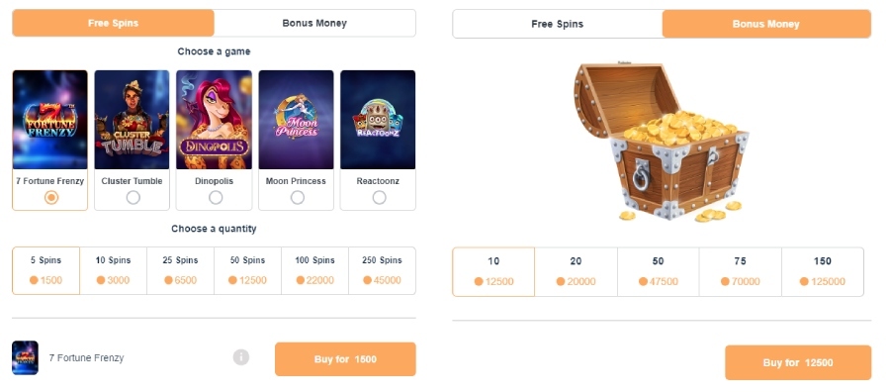
Task: Click the info icon beside 7 Fortune Frenzy
Action: pyautogui.click(x=240, y=357)
